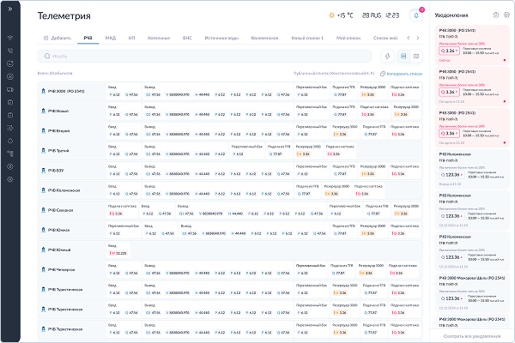Viewport: 515px width, 343px height.
Task: Switch to the Источники воды tab
Action: coord(221,38)
